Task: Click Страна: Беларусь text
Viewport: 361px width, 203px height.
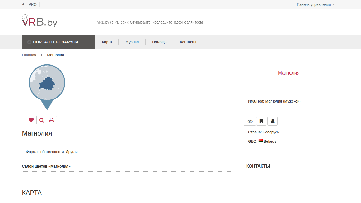Action: 263,132
